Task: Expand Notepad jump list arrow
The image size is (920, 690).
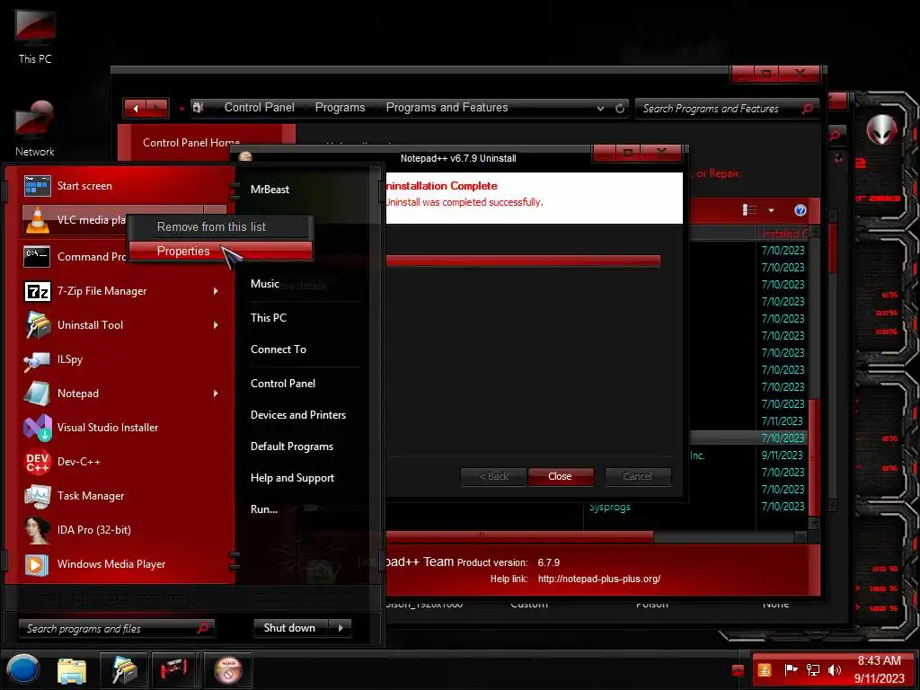Action: 216,394
